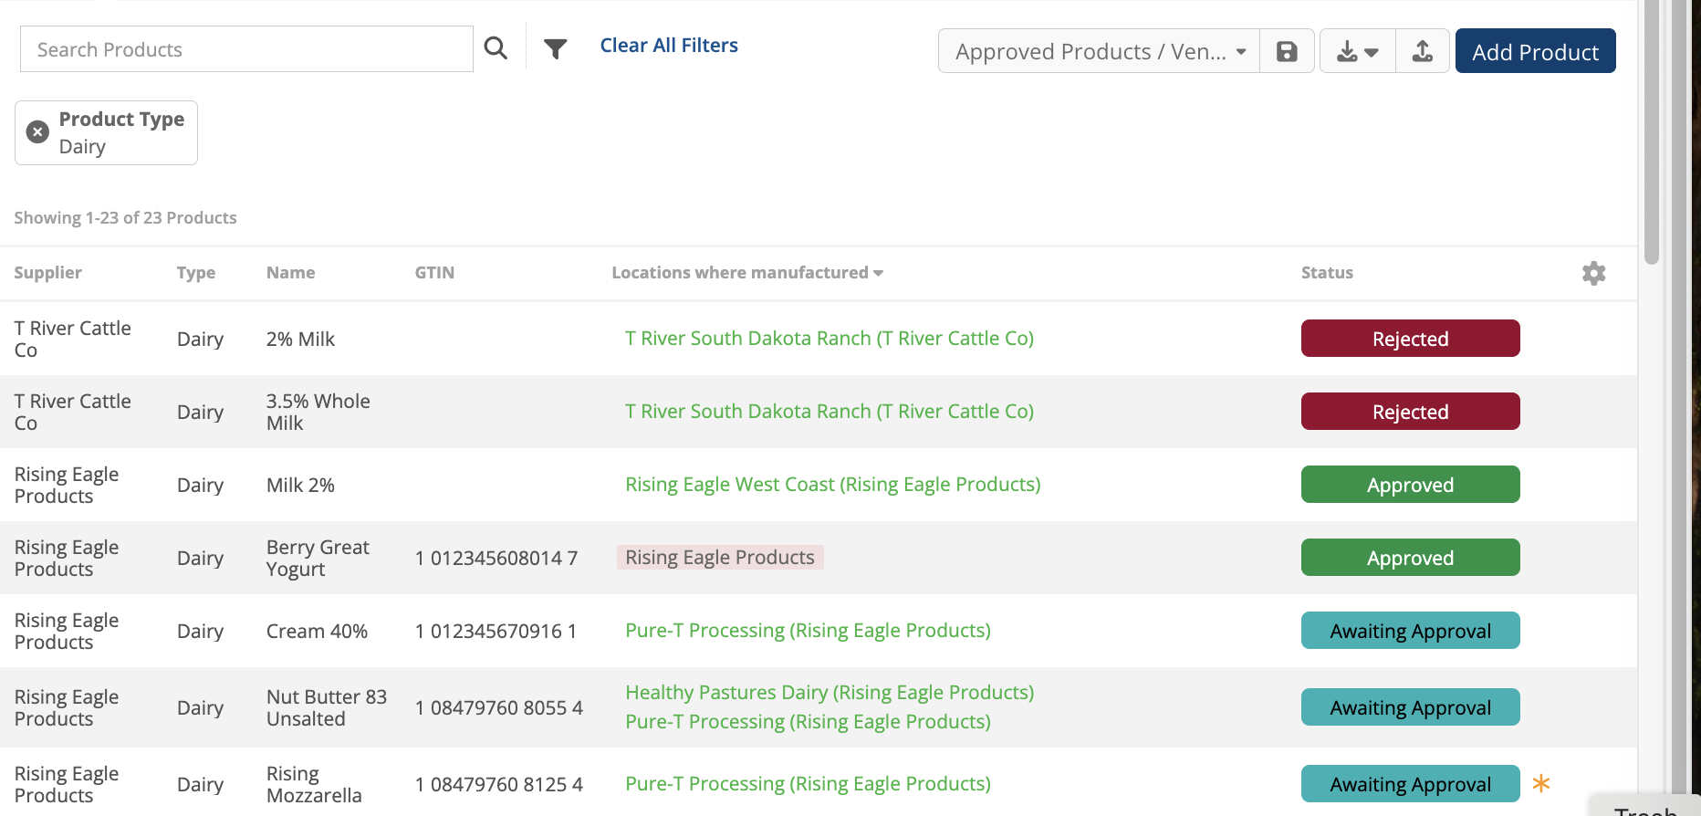
Task: Select the 3.5% Whole Milk product name
Action: pyautogui.click(x=318, y=413)
